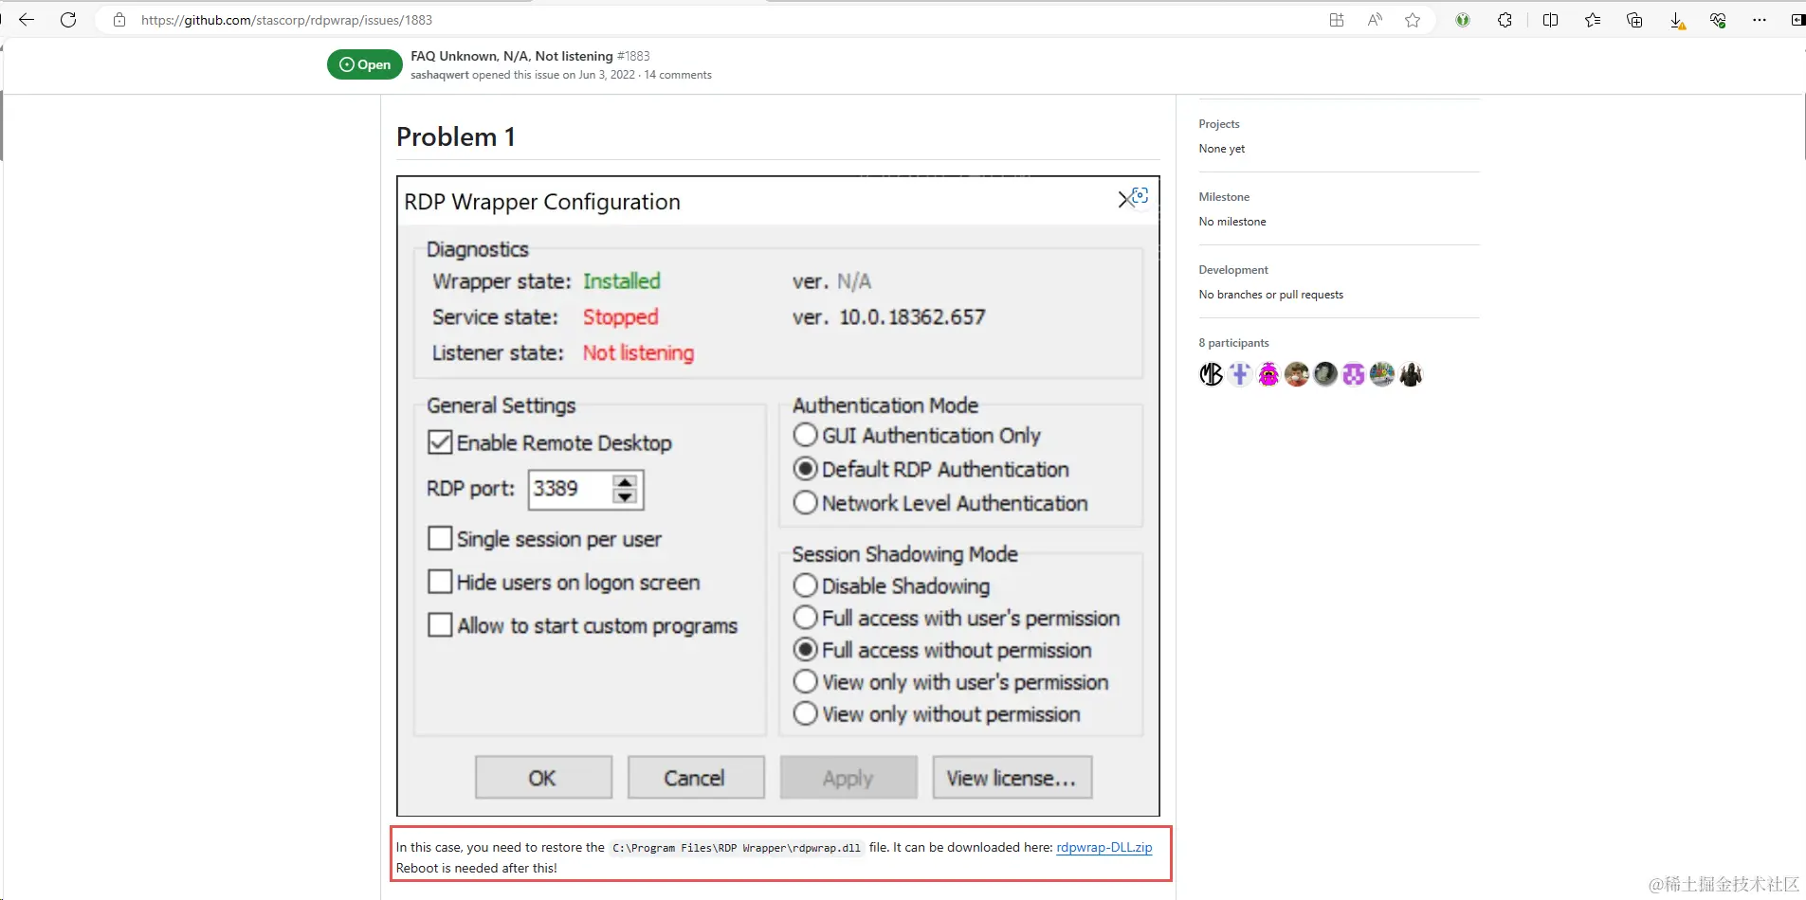Click the dark hooded figure avatar

1411,374
